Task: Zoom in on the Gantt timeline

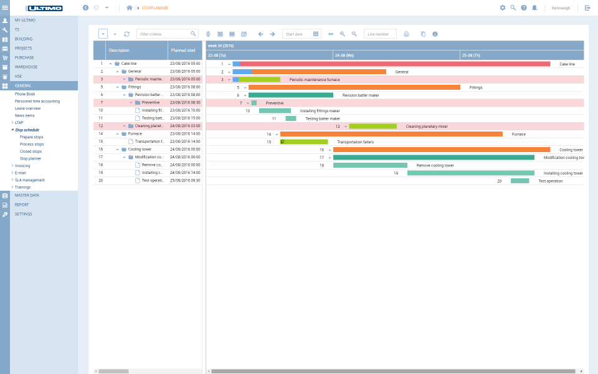Action: pos(342,34)
